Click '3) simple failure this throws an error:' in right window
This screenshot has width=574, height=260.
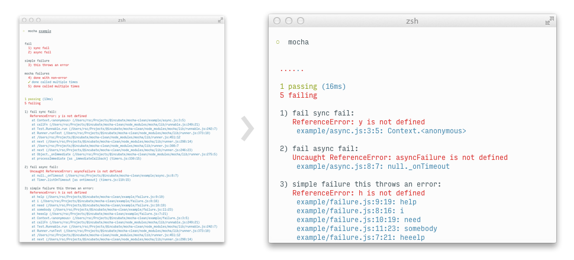360,185
